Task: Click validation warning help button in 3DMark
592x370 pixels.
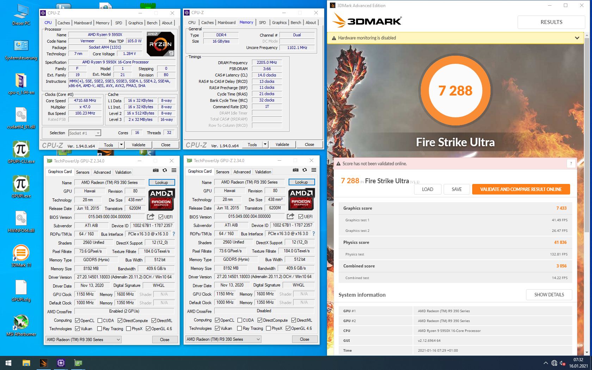Action: [x=571, y=164]
